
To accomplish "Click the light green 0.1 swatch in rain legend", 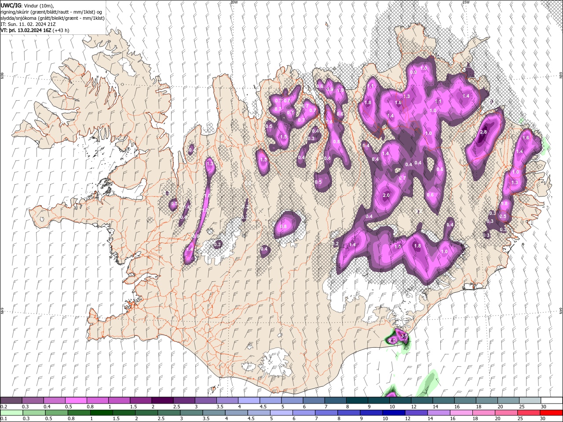I will (11, 413).
